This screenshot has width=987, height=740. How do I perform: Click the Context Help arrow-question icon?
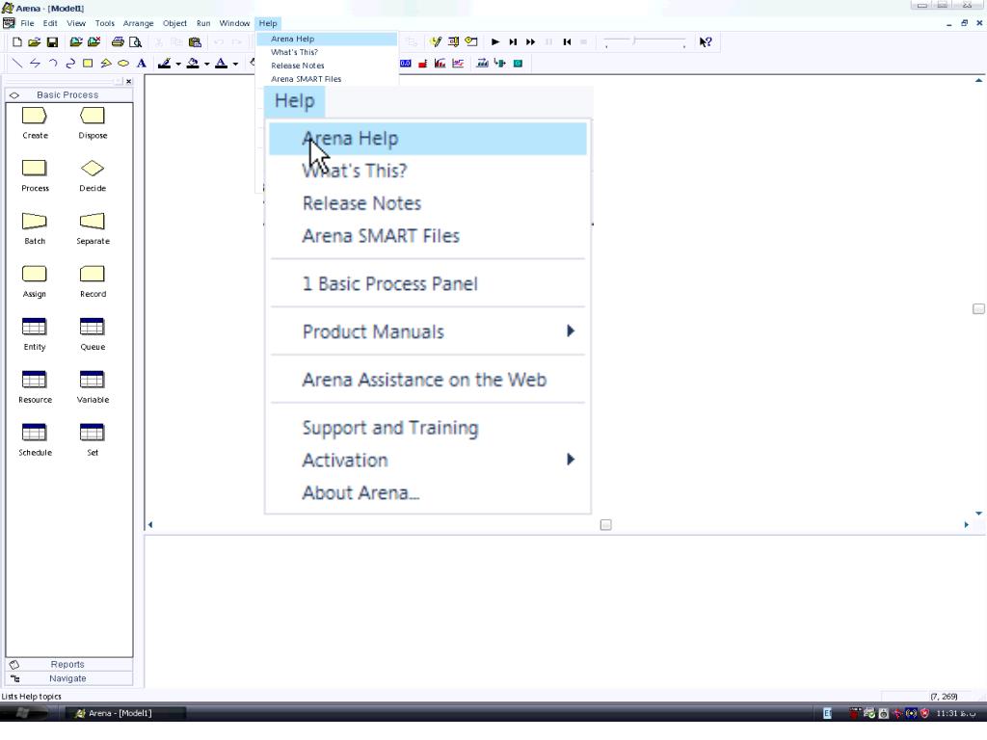[705, 42]
